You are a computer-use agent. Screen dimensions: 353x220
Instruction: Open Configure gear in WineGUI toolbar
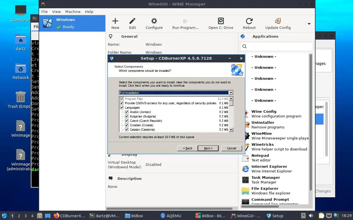(x=154, y=24)
